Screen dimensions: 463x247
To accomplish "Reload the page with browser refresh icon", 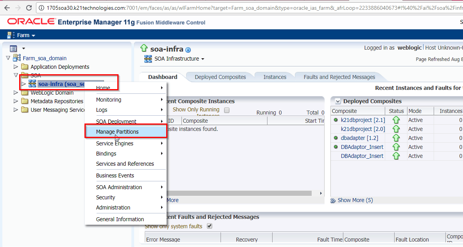I will point(29,8).
